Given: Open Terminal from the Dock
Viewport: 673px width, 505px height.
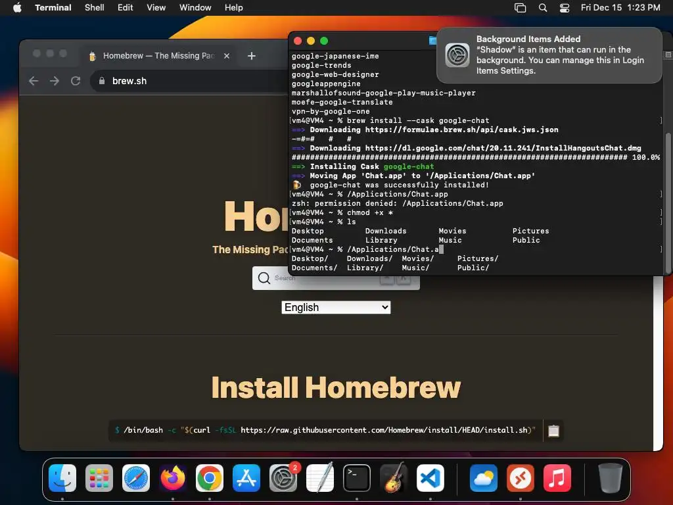Looking at the screenshot, I should tap(357, 477).
